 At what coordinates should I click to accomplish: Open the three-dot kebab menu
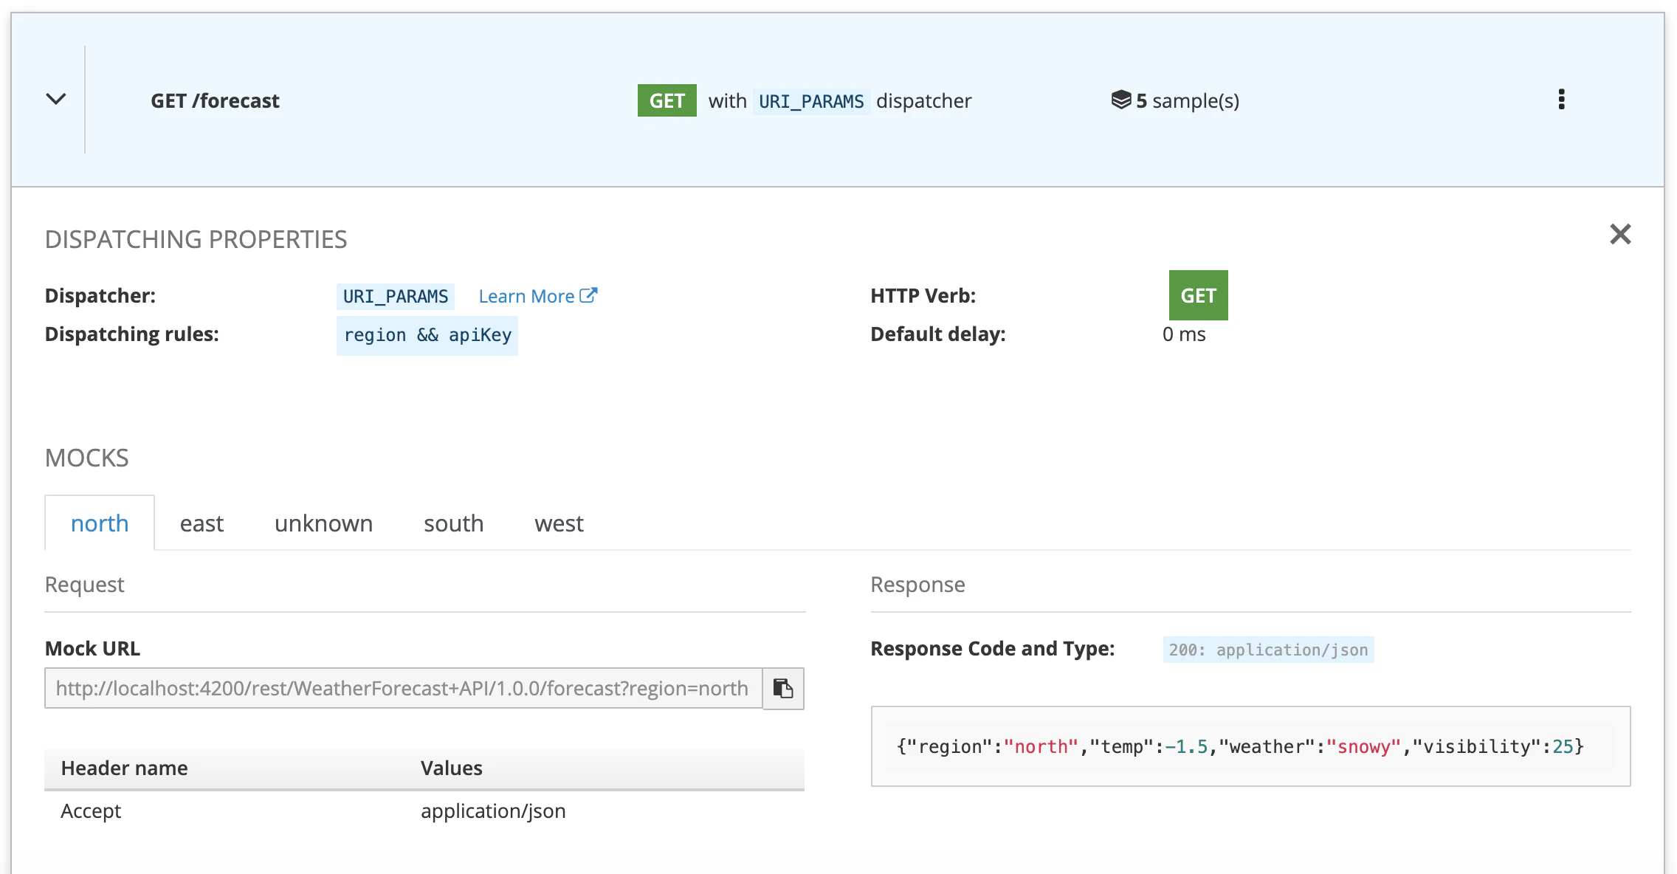click(x=1561, y=100)
